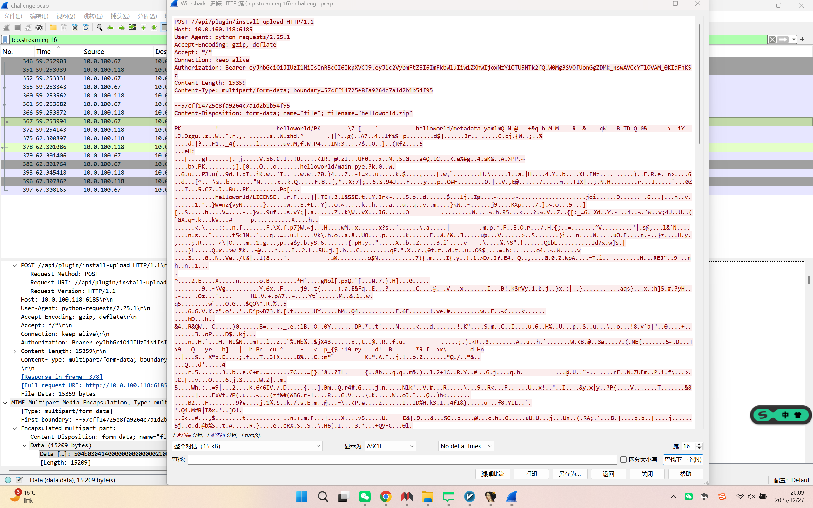
Task: Open the 整个对话 conversation dropdown
Action: (x=247, y=446)
